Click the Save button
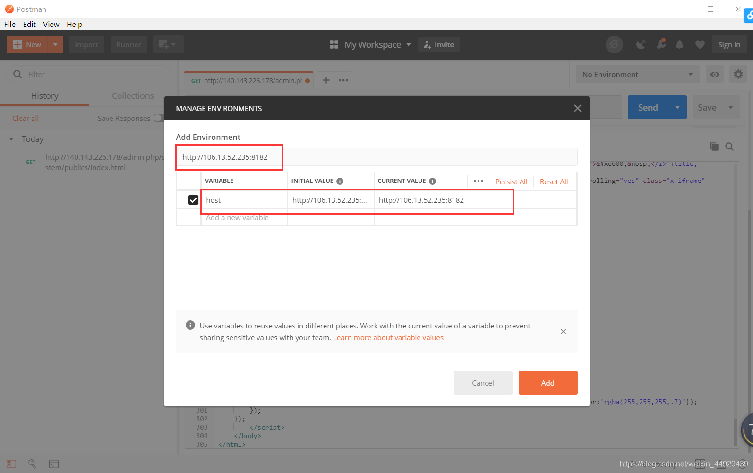The image size is (753, 473). 707,107
